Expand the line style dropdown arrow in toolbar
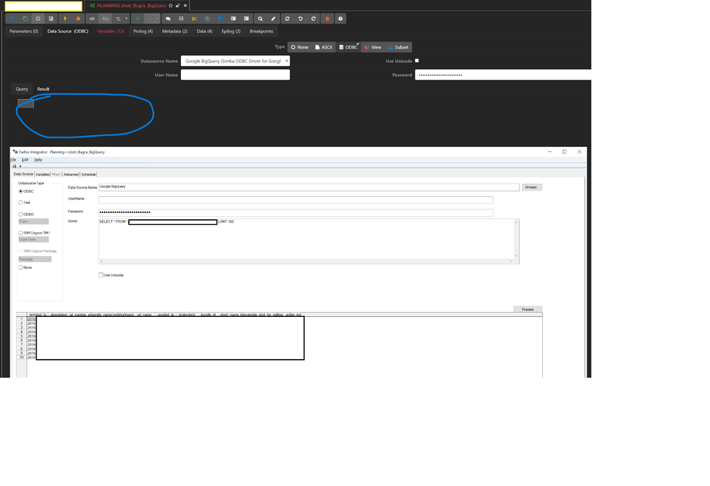 pos(126,19)
